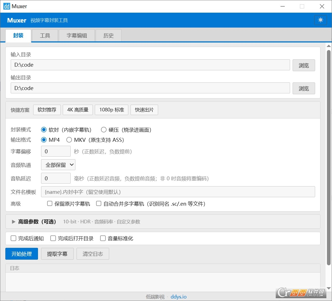Enable 保留原片字幕轨 checkbox

point(50,203)
